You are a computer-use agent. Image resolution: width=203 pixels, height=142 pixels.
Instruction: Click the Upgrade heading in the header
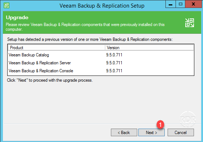click(x=17, y=18)
